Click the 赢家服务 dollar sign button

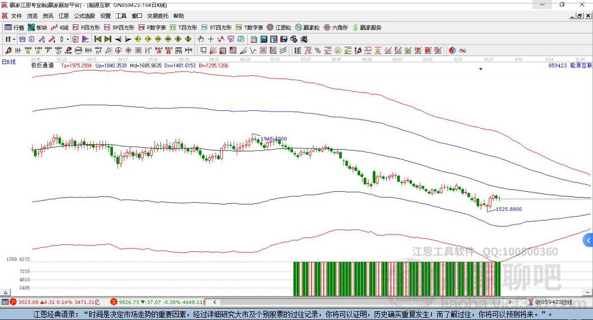coord(366,27)
